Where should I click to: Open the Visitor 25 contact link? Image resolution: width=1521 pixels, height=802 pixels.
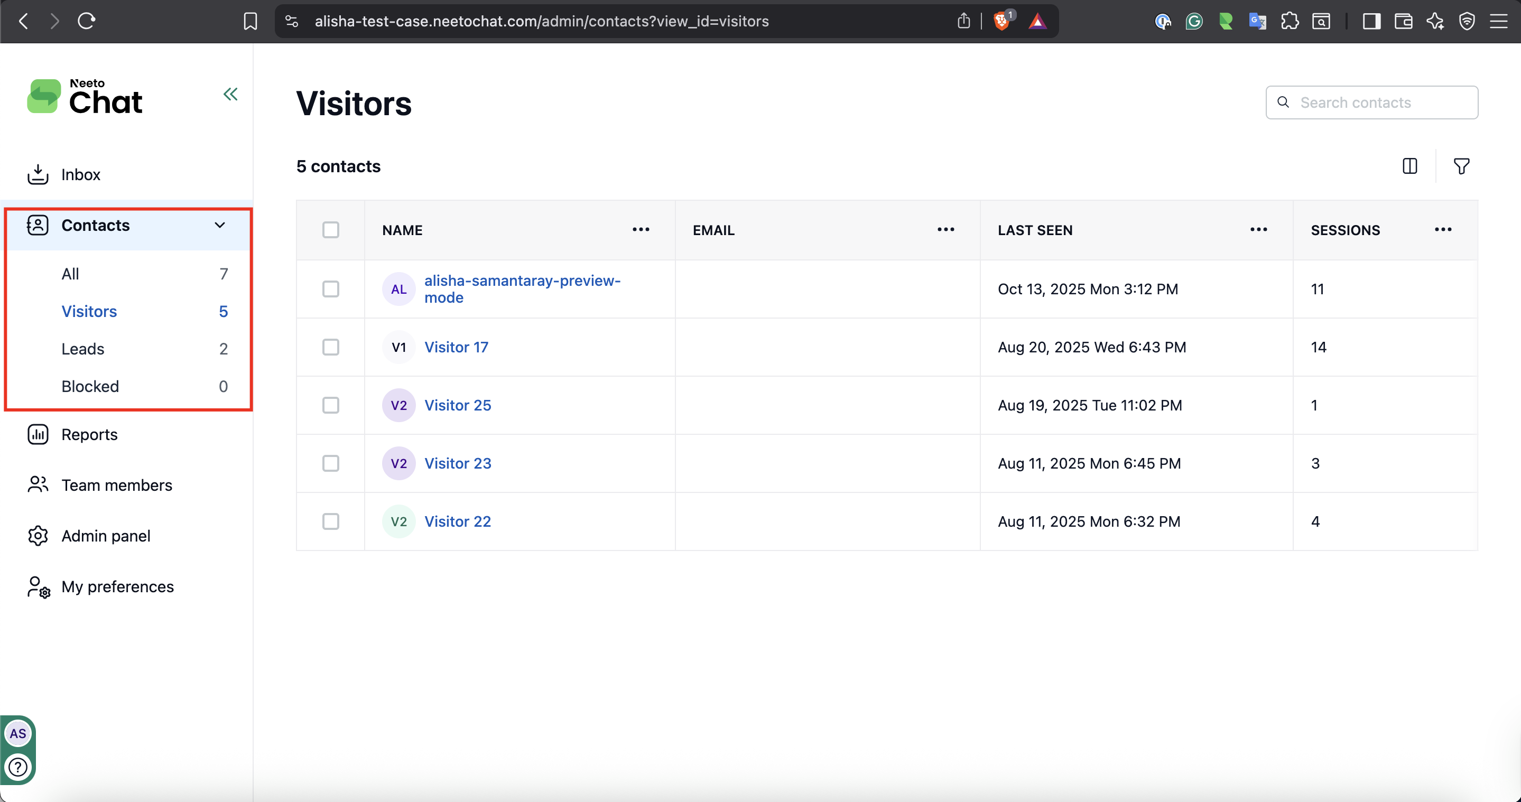pyautogui.click(x=458, y=405)
